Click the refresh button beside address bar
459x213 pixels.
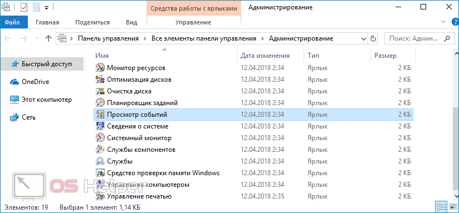(x=373, y=38)
